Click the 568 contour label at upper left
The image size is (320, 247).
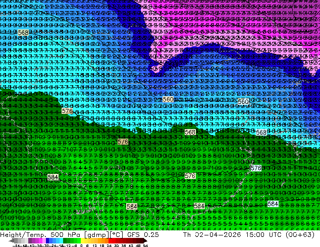pyautogui.click(x=23, y=33)
